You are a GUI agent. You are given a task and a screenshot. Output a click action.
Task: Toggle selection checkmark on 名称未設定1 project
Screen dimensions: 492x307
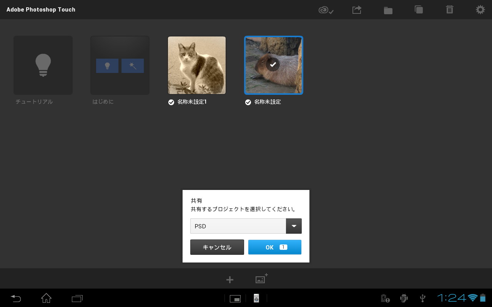[x=171, y=102]
